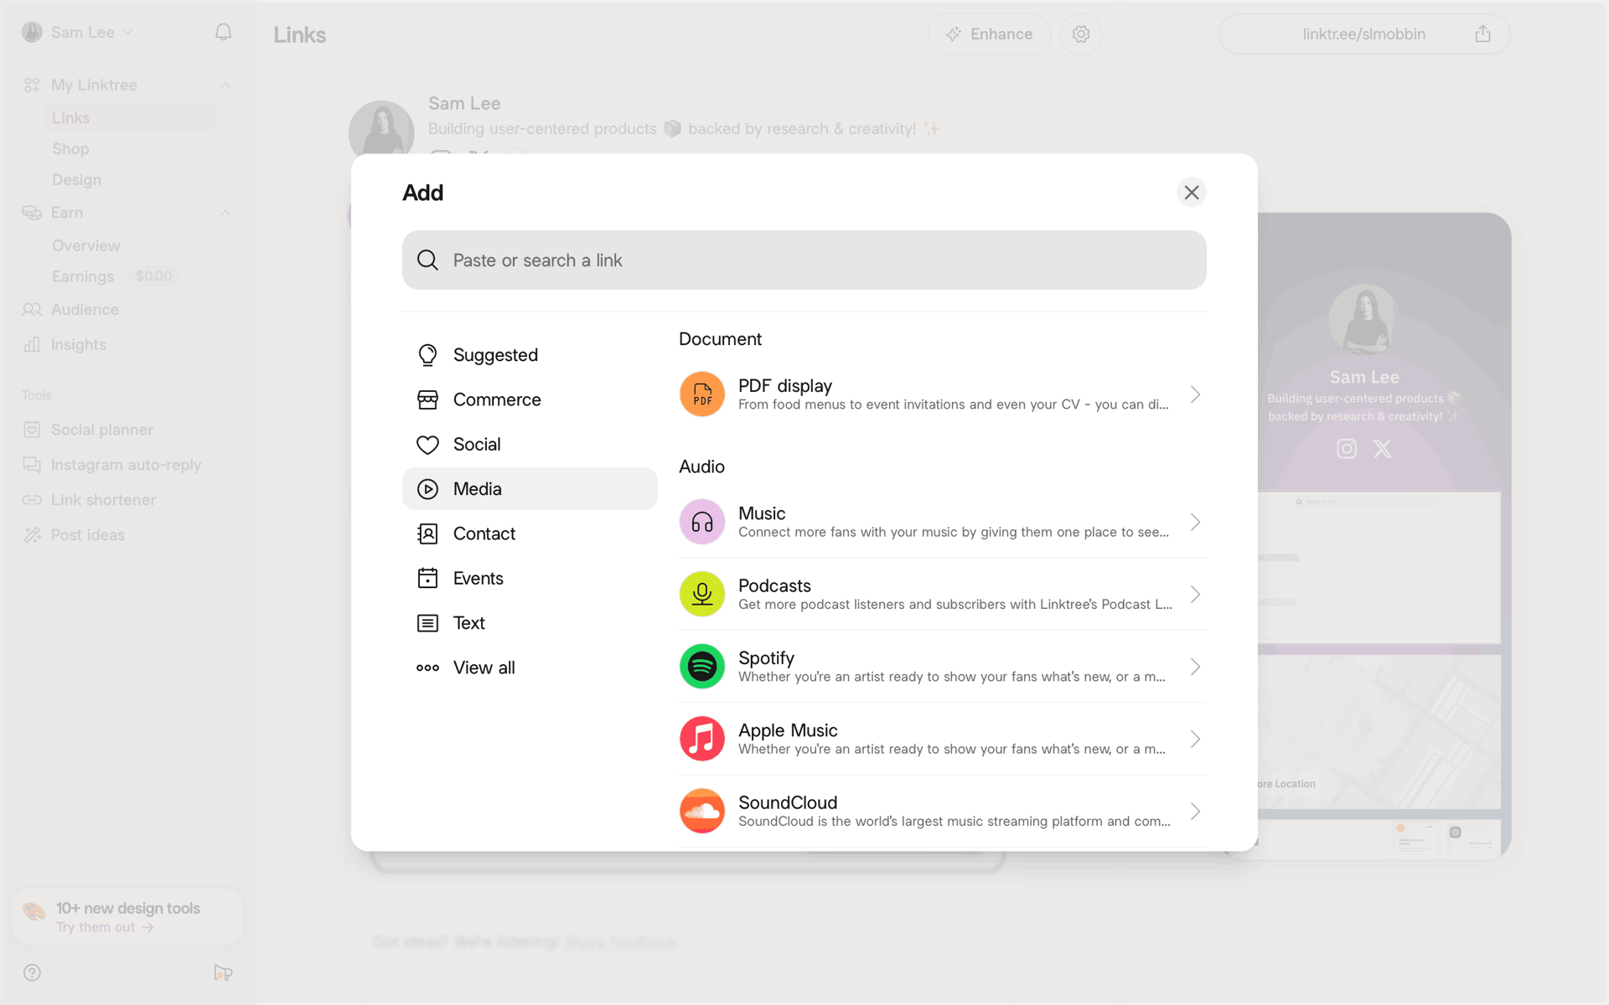The height and width of the screenshot is (1005, 1609).
Task: Click Try them out link
Action: tap(105, 927)
